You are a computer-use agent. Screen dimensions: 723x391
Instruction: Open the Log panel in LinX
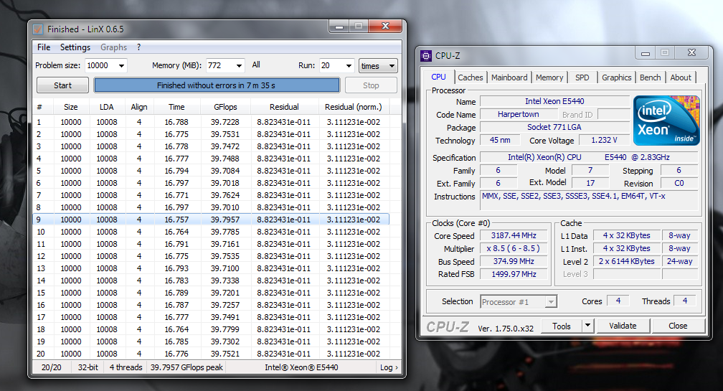point(389,367)
